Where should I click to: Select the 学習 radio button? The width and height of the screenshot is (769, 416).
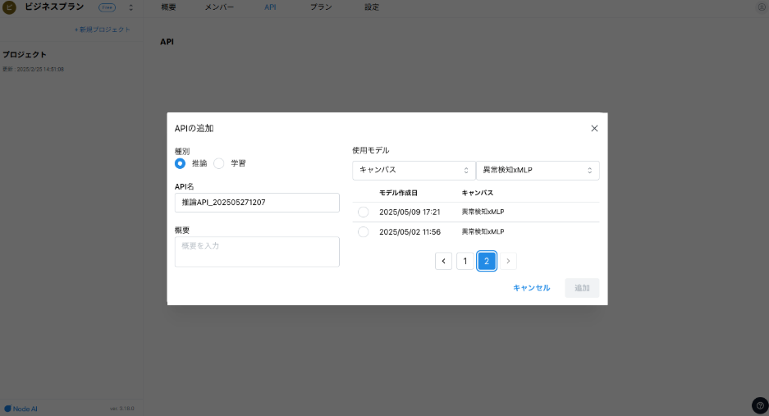tap(219, 163)
